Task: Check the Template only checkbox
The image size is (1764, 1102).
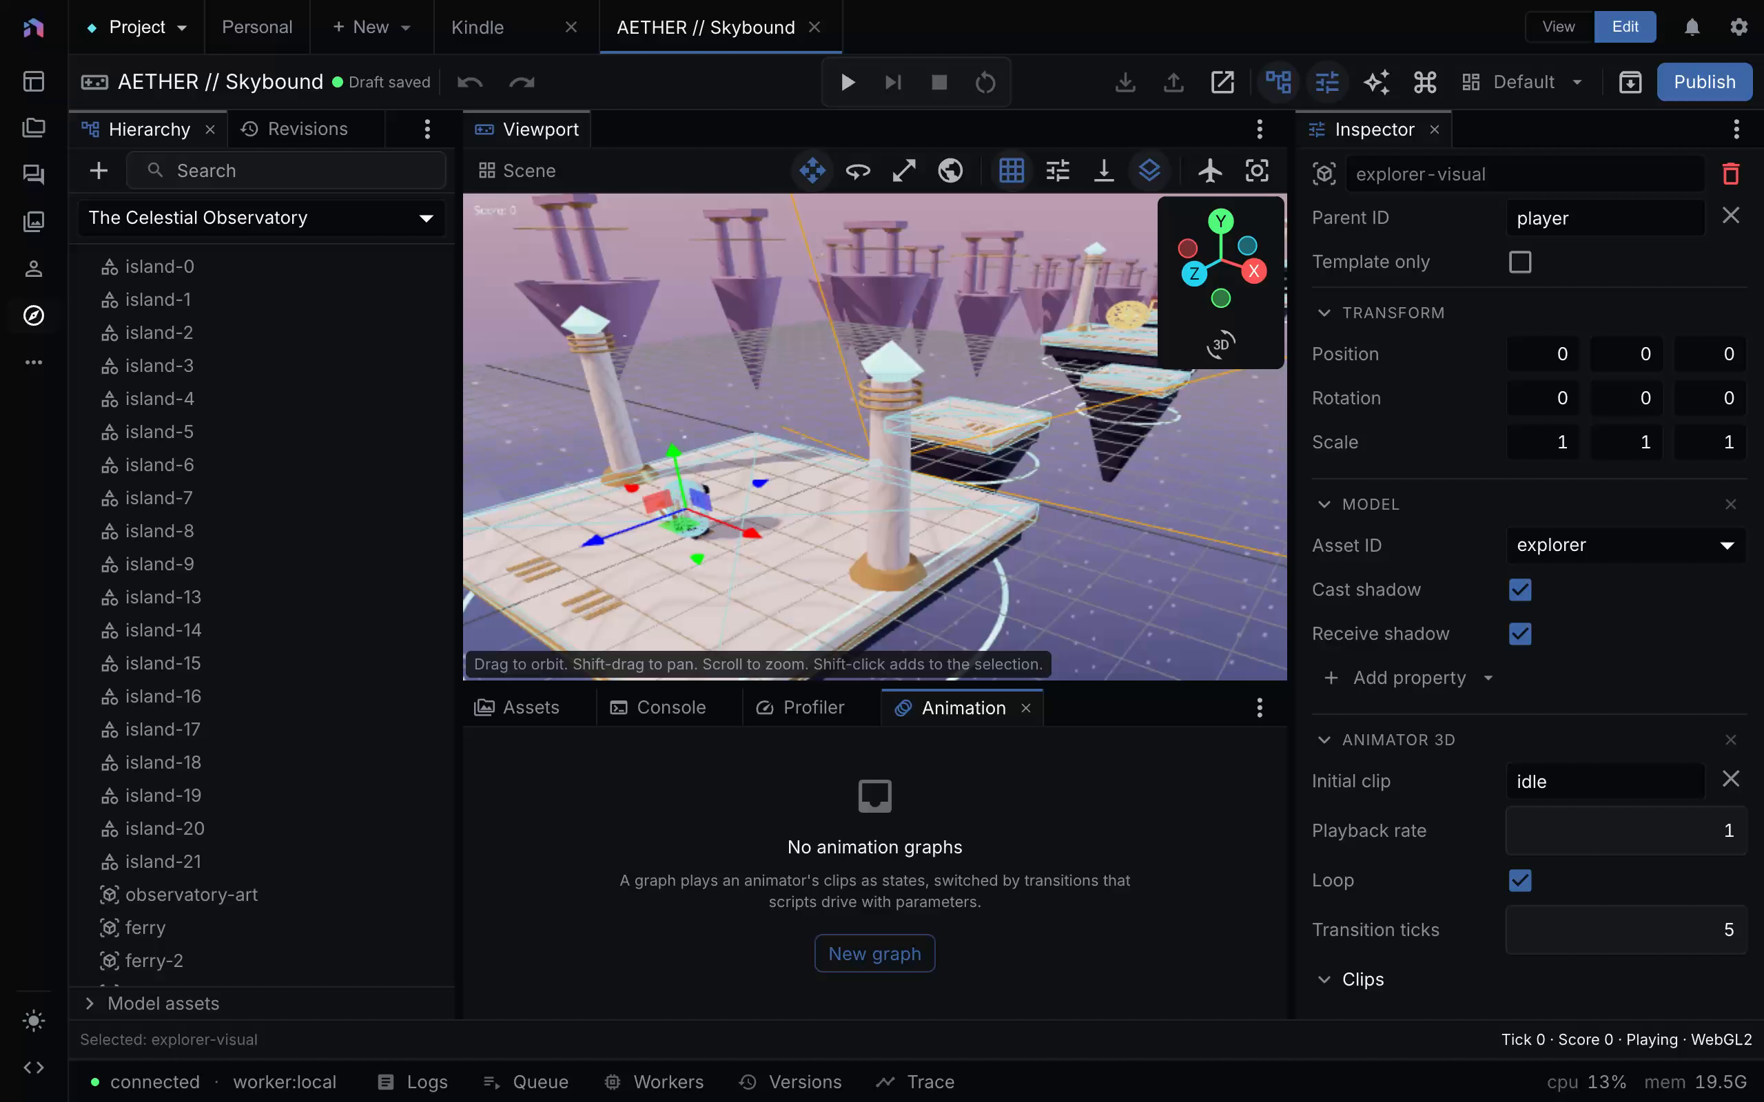Action: [1520, 262]
